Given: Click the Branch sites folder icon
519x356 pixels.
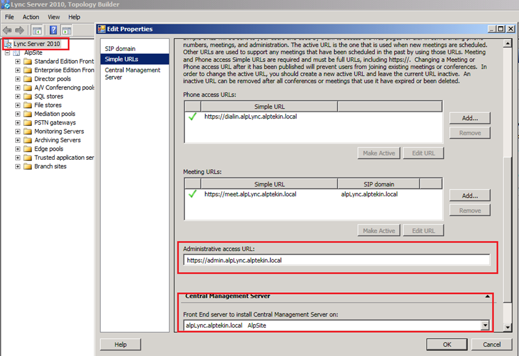Looking at the screenshot, I should point(28,166).
